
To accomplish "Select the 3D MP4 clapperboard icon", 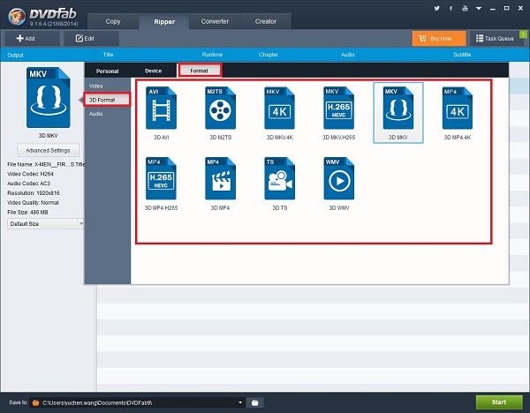I will click(x=220, y=178).
